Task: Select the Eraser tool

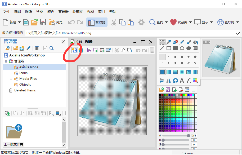Action: tap(175, 42)
